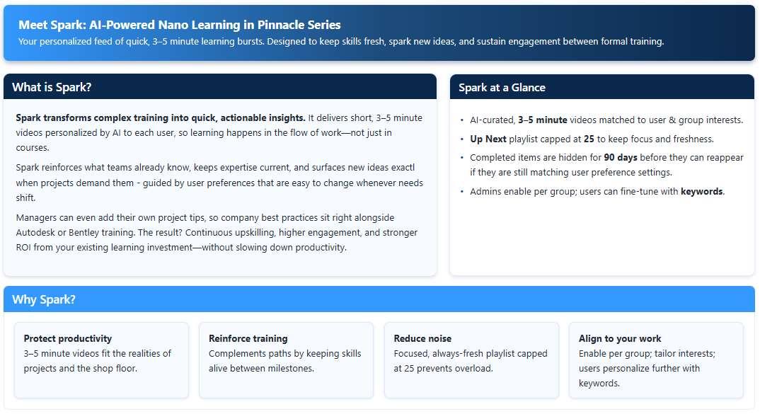Select the Align to your work card
The image size is (760, 414).
pyautogui.click(x=656, y=360)
